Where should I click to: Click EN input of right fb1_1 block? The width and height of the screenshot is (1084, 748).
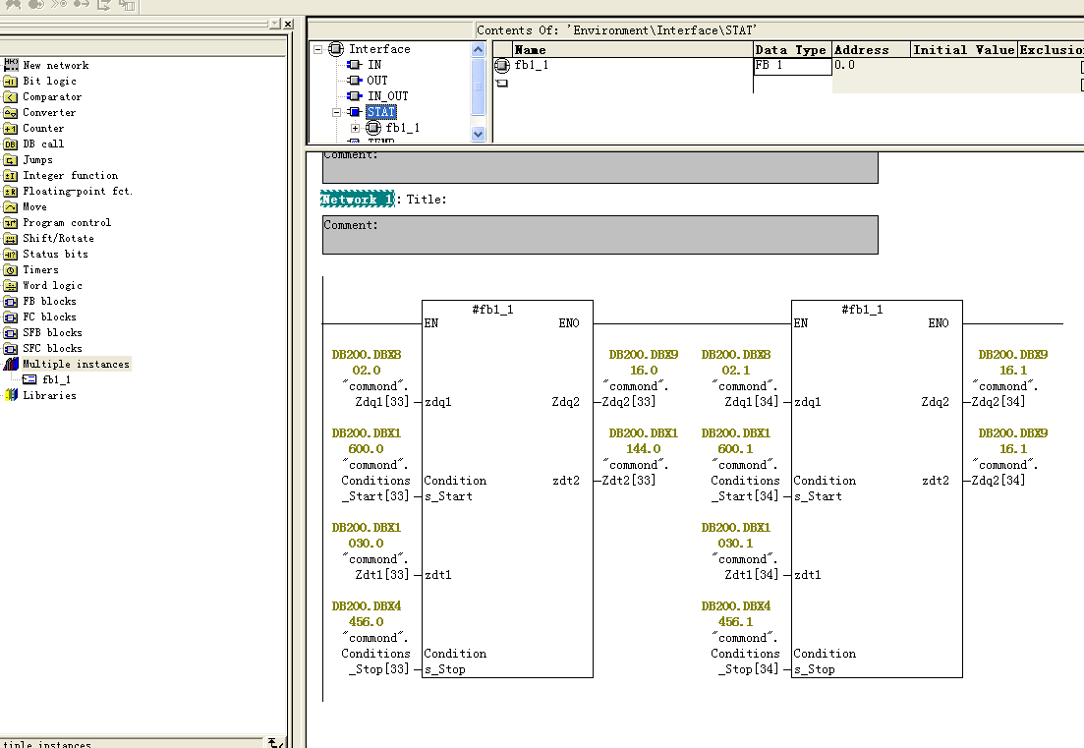[801, 322]
